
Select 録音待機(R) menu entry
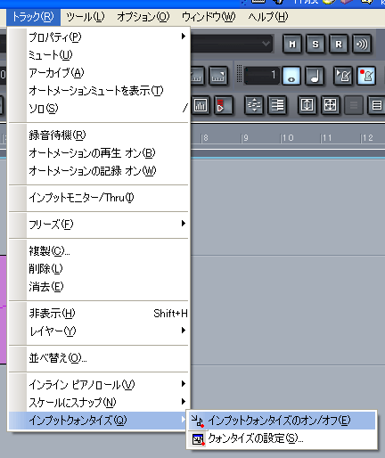click(x=99, y=135)
